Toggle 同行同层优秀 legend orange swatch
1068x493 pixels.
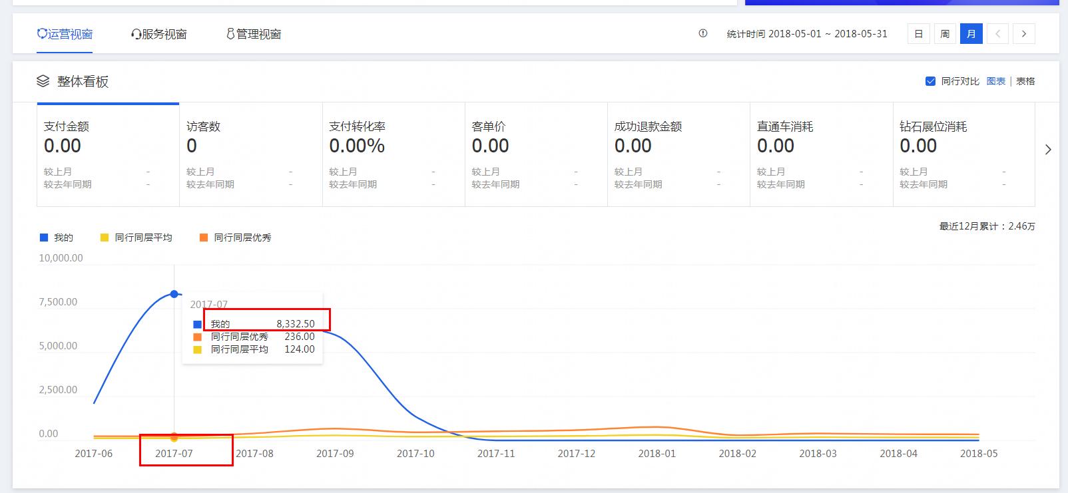(204, 238)
